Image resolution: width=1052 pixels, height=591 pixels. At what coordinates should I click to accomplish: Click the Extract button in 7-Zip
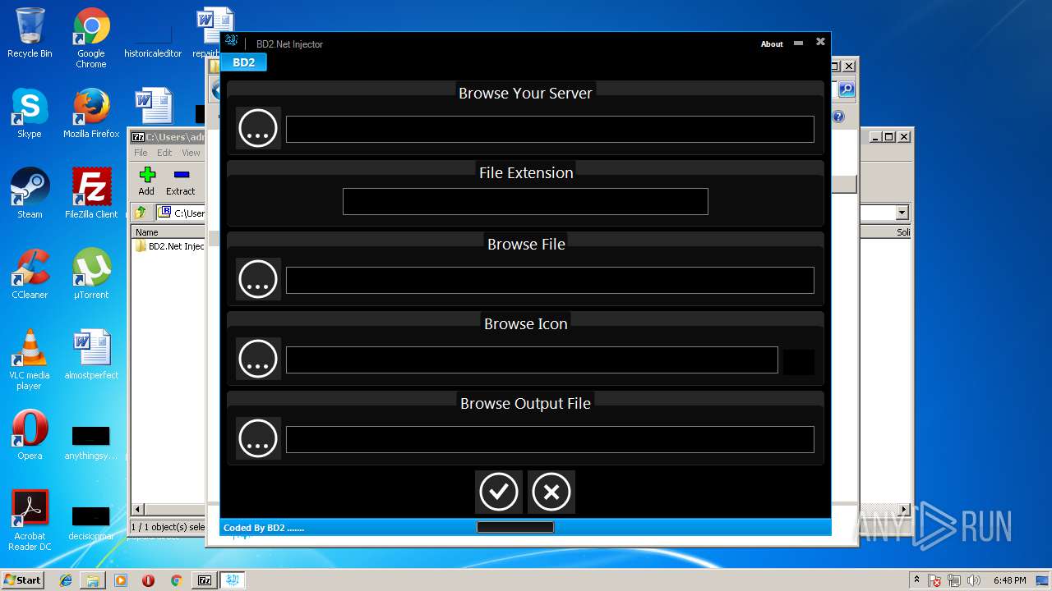tap(181, 181)
